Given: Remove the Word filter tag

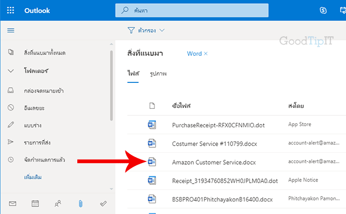Looking at the screenshot, I should point(205,54).
